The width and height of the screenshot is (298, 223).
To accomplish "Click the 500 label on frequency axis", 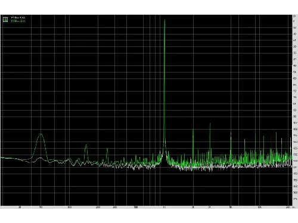I will click(136, 208).
